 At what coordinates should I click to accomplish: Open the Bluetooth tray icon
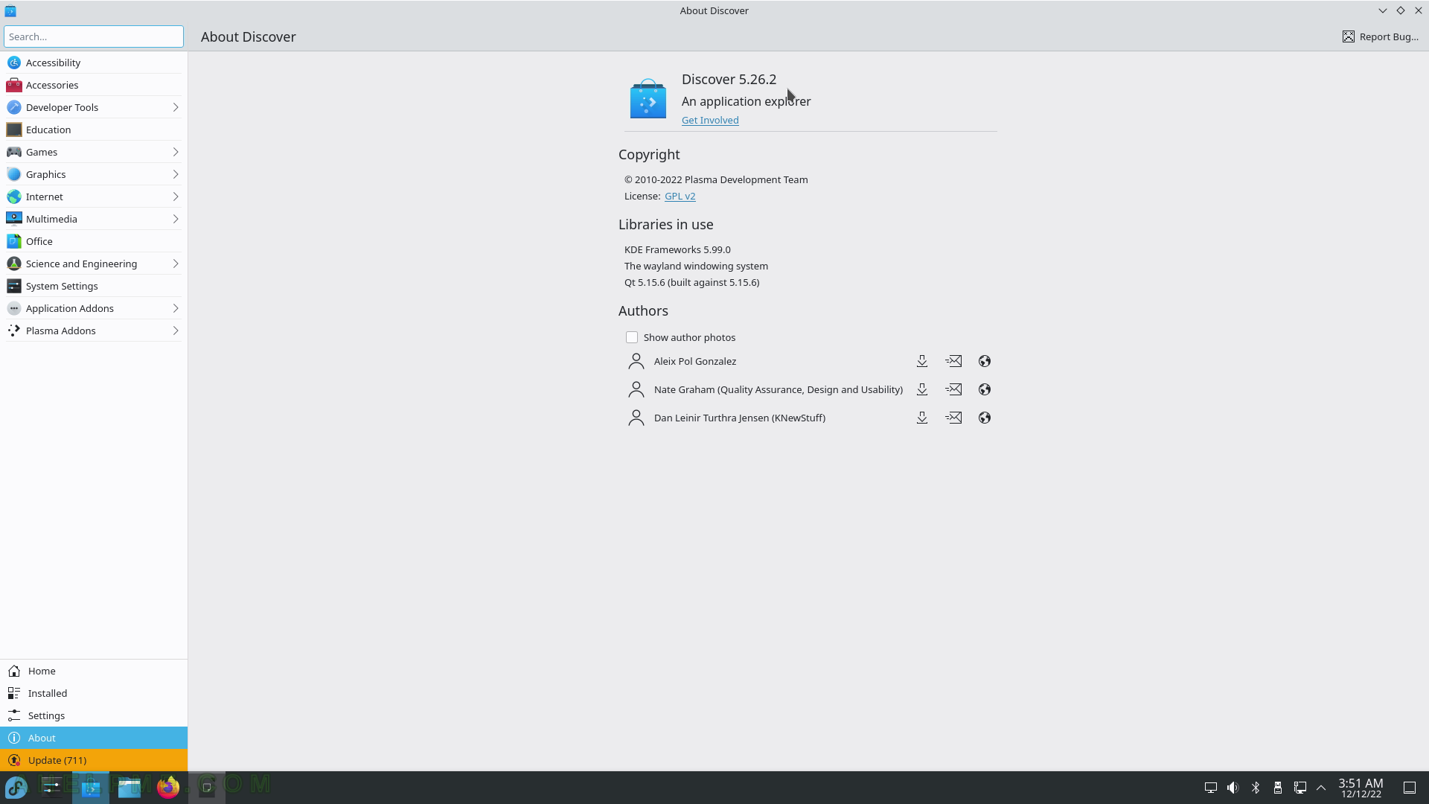coord(1256,788)
